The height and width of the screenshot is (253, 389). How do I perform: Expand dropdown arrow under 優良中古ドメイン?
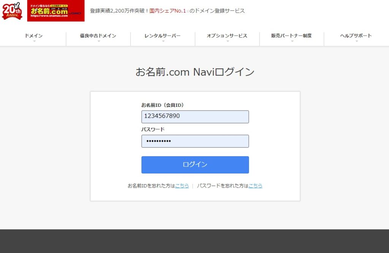[99, 41]
